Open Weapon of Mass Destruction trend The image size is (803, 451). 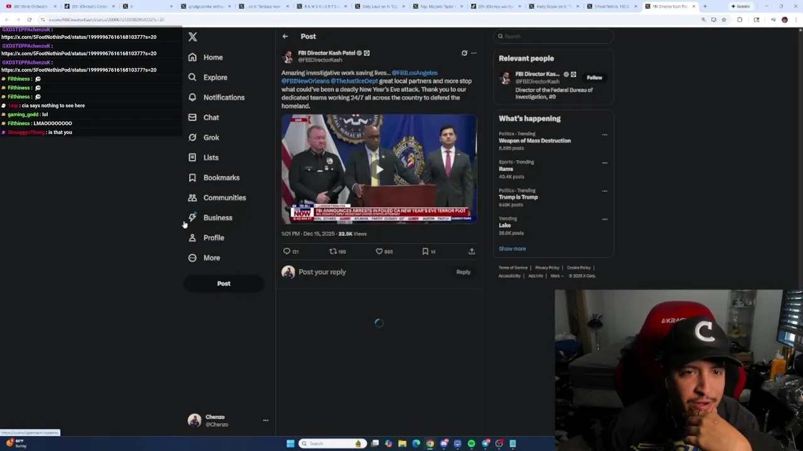[x=534, y=141]
